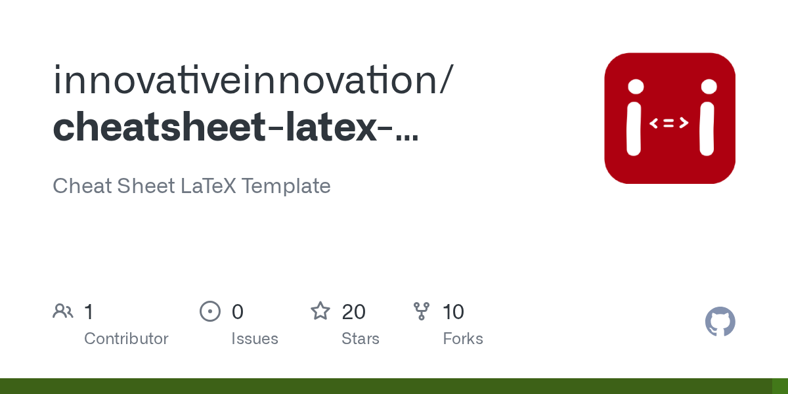Click the Stars label
The image size is (788, 394).
[361, 339]
